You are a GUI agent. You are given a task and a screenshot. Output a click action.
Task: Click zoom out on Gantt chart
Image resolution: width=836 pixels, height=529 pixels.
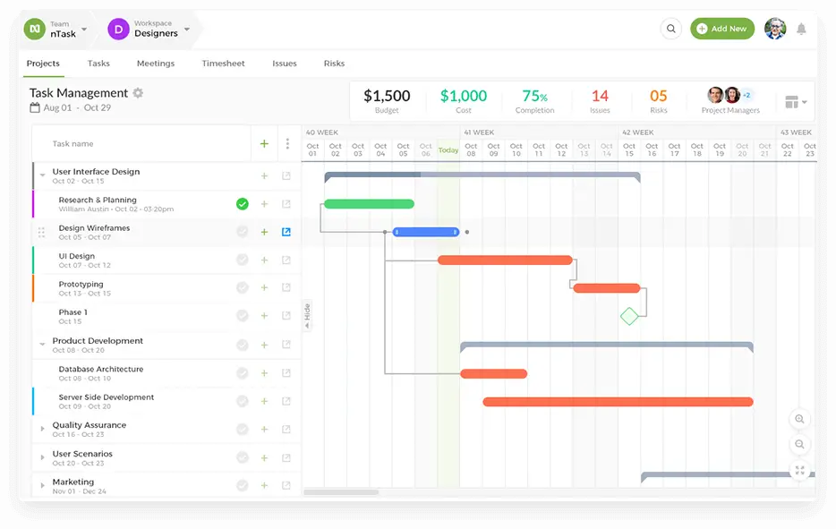pos(799,445)
